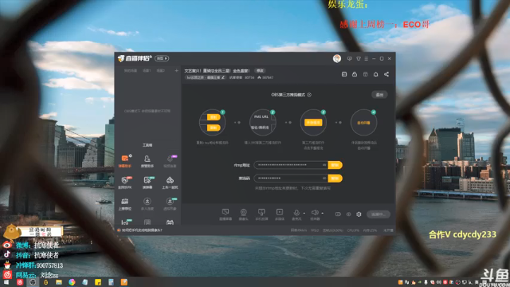This screenshot has width=510, height=287.
Task: Add a screen capture source in bottom toolbar
Action: point(226,214)
